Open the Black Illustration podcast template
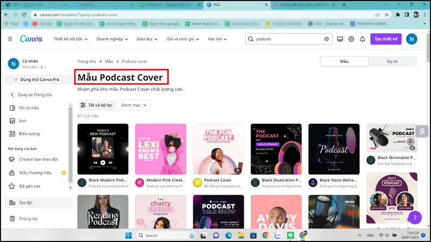This screenshot has height=242, width=431. (x=276, y=149)
